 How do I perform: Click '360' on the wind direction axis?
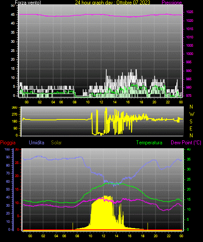coord(14,108)
